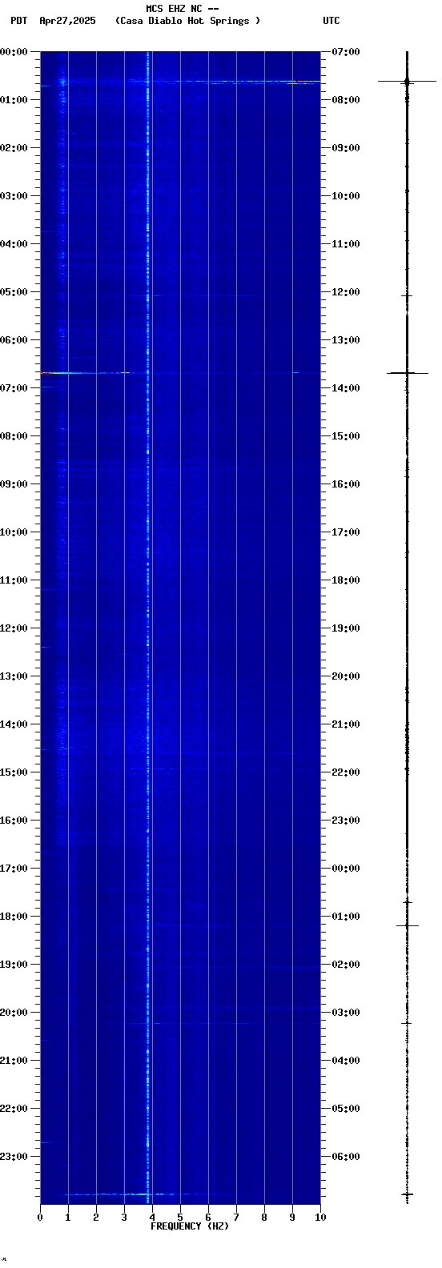The height and width of the screenshot is (1268, 442).
Task: Click the seismogram spike near 01:10 UTC
Action: pyautogui.click(x=408, y=925)
